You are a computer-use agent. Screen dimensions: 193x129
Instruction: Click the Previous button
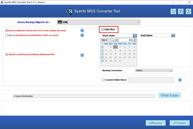(x=156, y=123)
